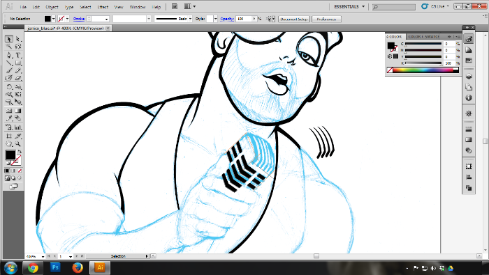
Task: Enable Draw Behind mode
Action: [x=13, y=178]
